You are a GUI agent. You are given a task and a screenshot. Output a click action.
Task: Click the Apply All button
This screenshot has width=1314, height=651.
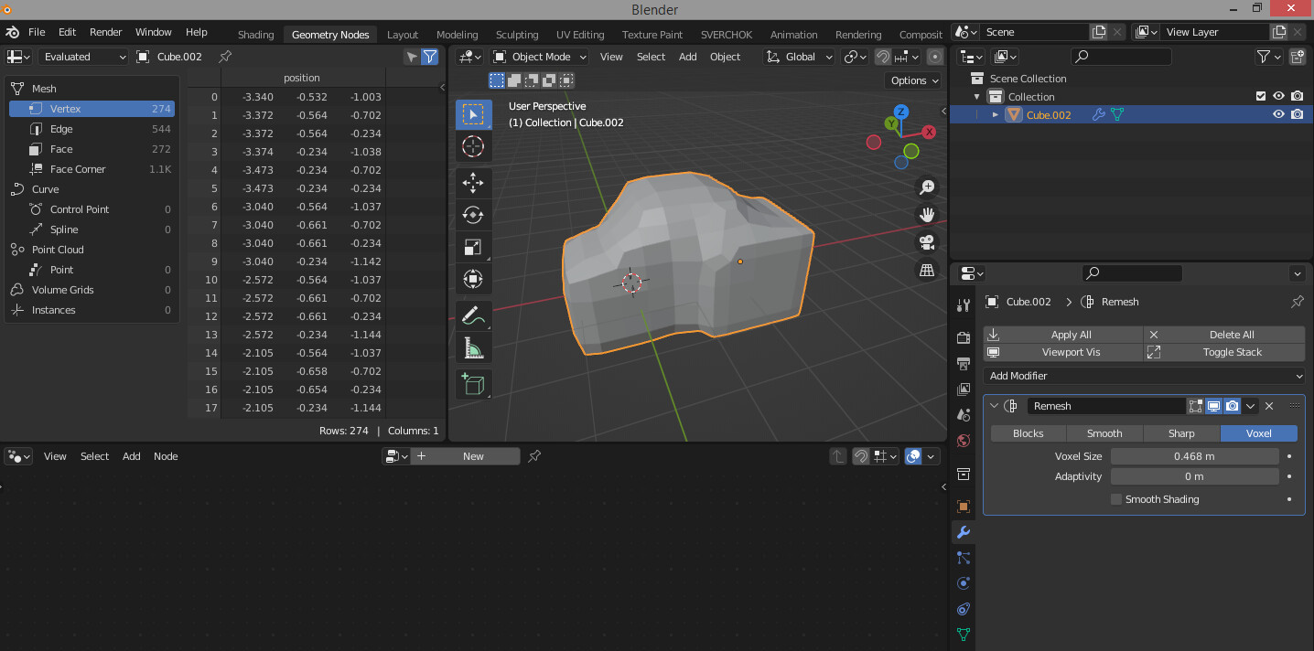[x=1063, y=335]
